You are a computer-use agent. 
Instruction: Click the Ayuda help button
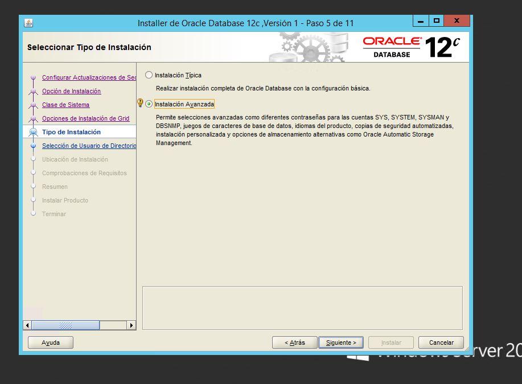click(x=51, y=342)
